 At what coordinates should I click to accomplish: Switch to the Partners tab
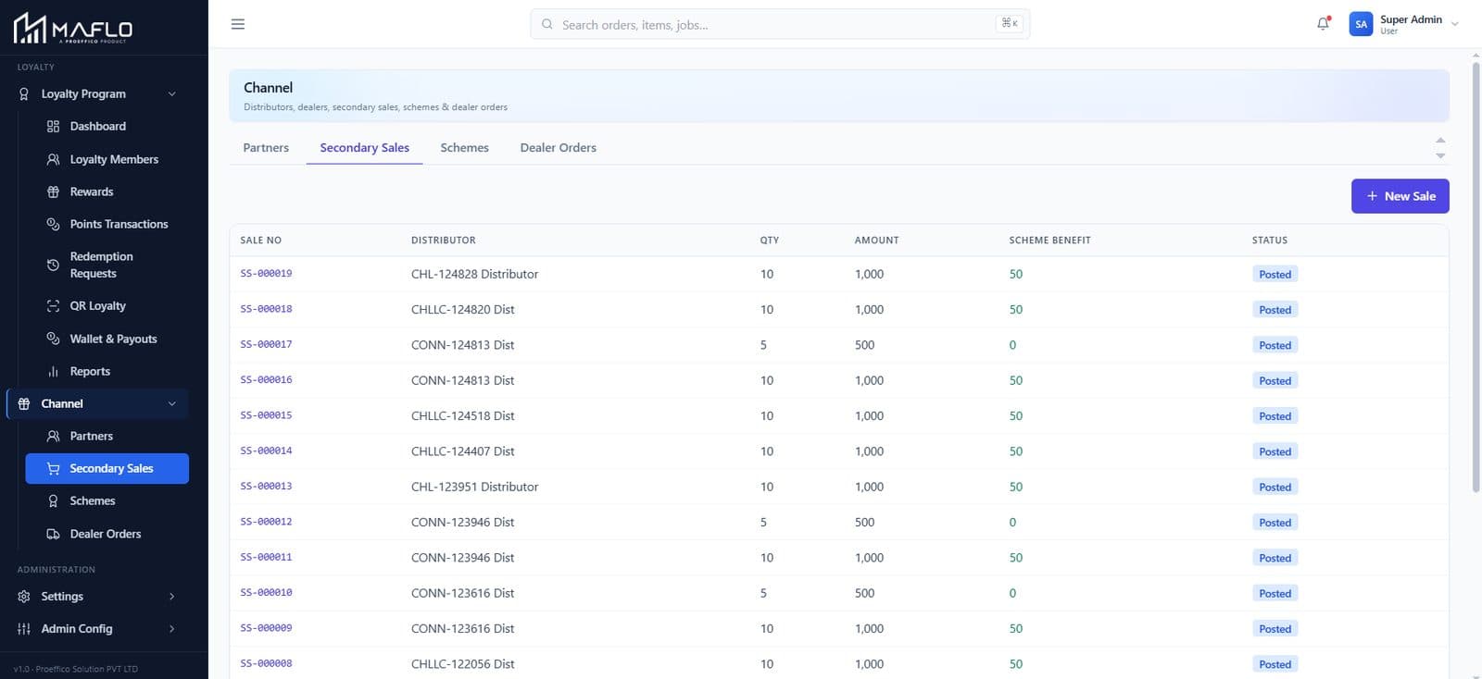click(266, 148)
